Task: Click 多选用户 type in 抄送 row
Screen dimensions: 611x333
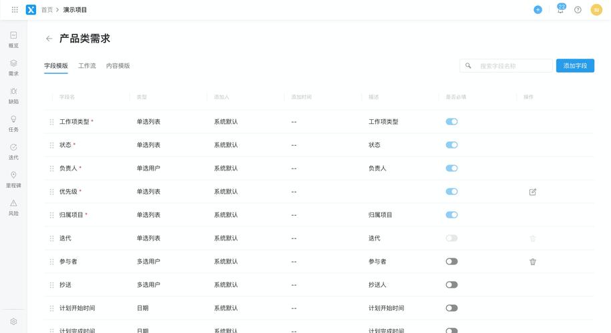Action: click(x=148, y=285)
